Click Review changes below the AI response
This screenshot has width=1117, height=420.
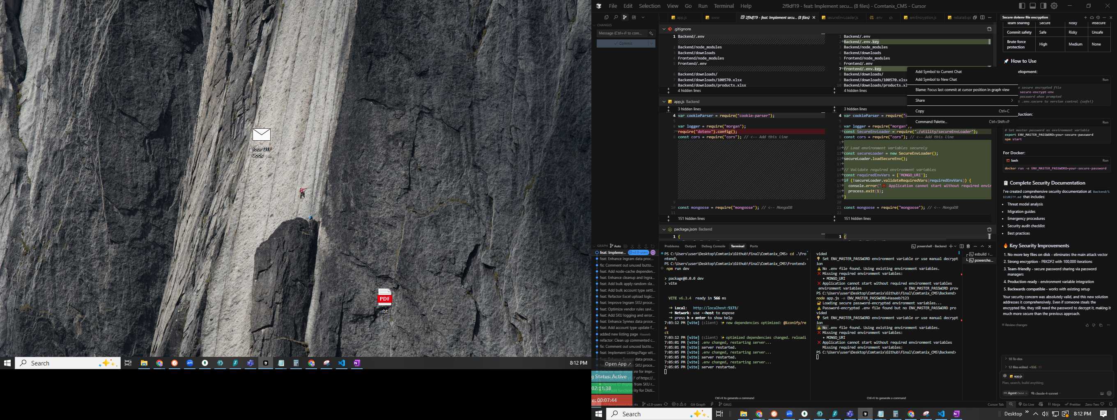1014,325
